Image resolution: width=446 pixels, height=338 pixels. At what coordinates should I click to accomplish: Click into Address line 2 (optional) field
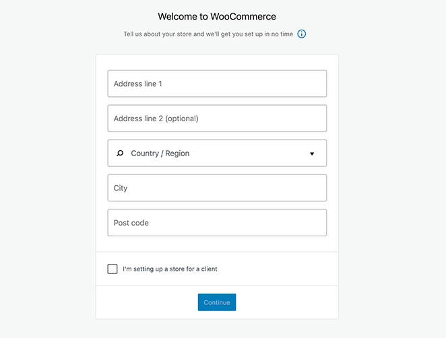click(217, 119)
